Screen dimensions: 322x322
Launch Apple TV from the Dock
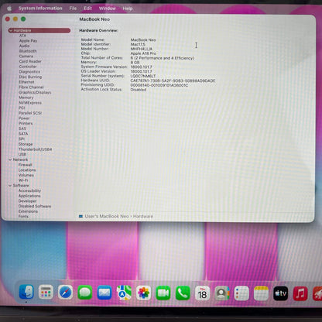click(281, 293)
